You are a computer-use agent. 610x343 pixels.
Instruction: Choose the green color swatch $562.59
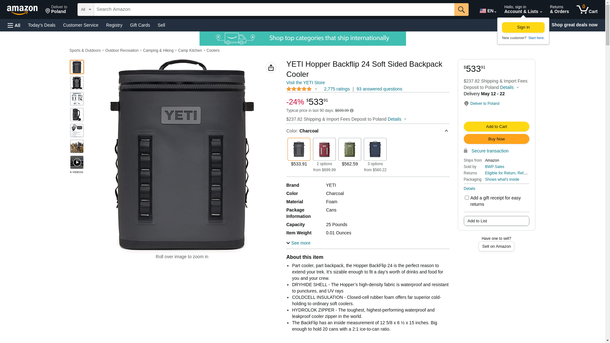(x=350, y=149)
